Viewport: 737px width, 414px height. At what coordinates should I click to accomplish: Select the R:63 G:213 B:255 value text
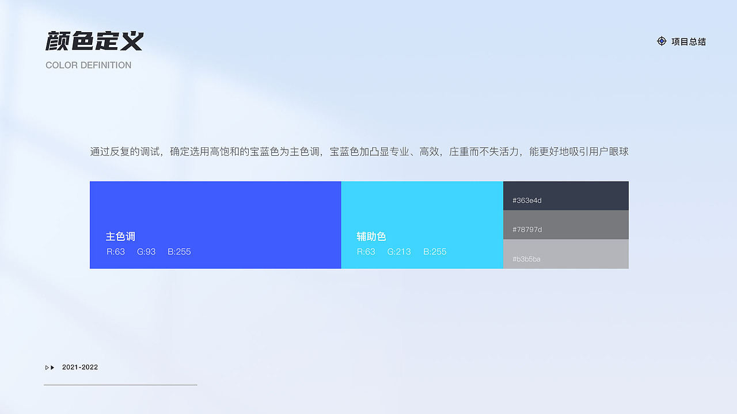[401, 251]
